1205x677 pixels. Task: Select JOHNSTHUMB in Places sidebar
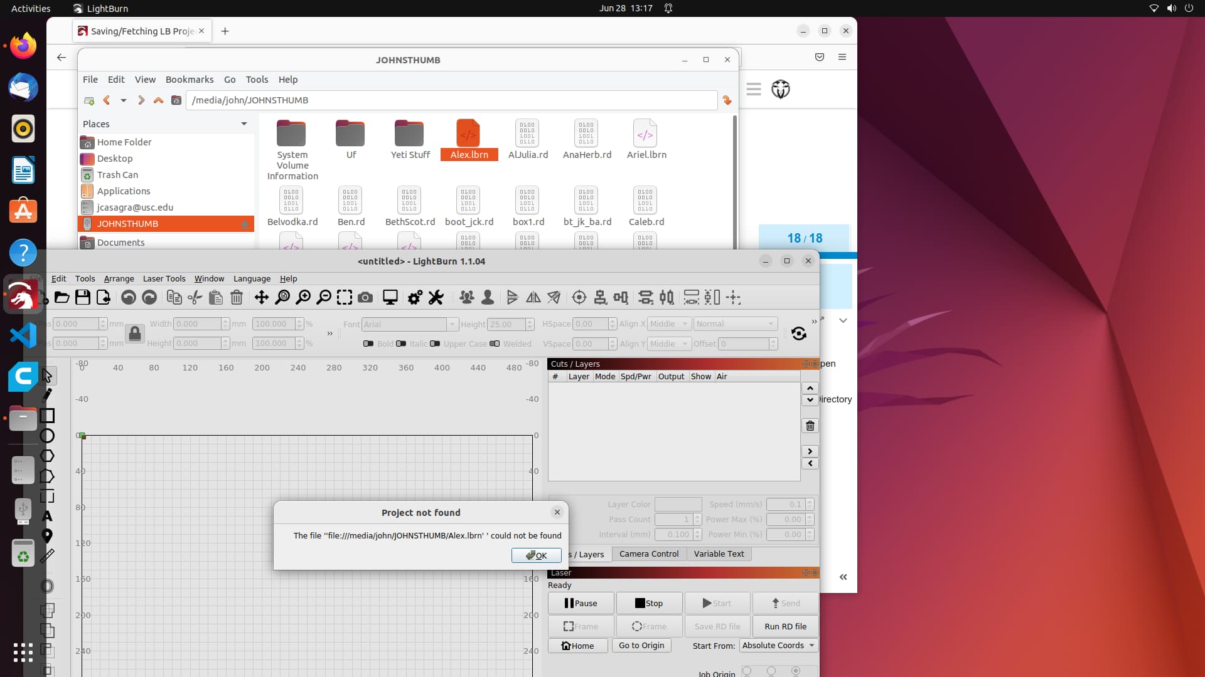coord(166,224)
